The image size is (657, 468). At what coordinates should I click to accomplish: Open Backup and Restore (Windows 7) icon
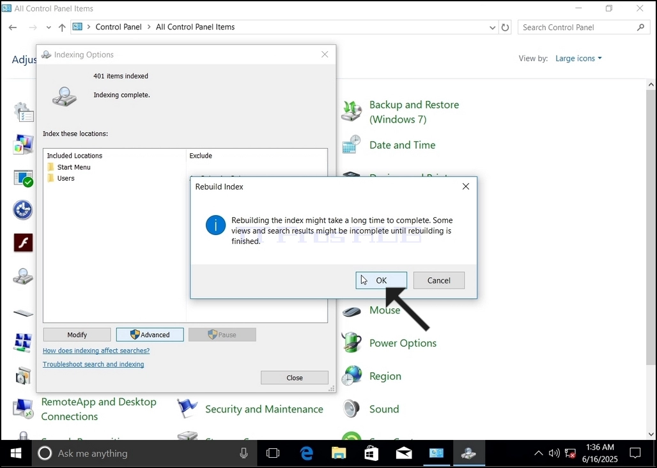[351, 111]
